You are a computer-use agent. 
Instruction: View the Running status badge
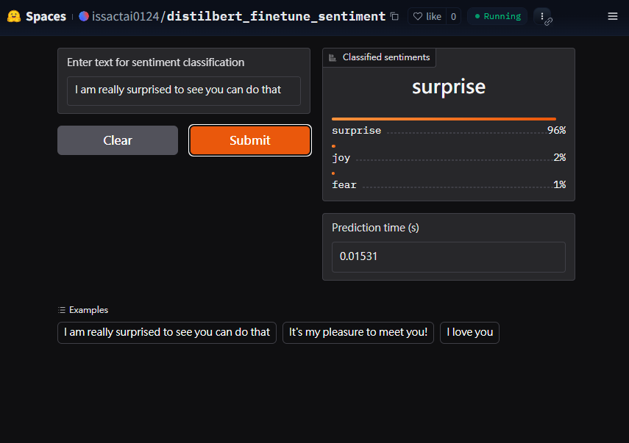click(497, 16)
